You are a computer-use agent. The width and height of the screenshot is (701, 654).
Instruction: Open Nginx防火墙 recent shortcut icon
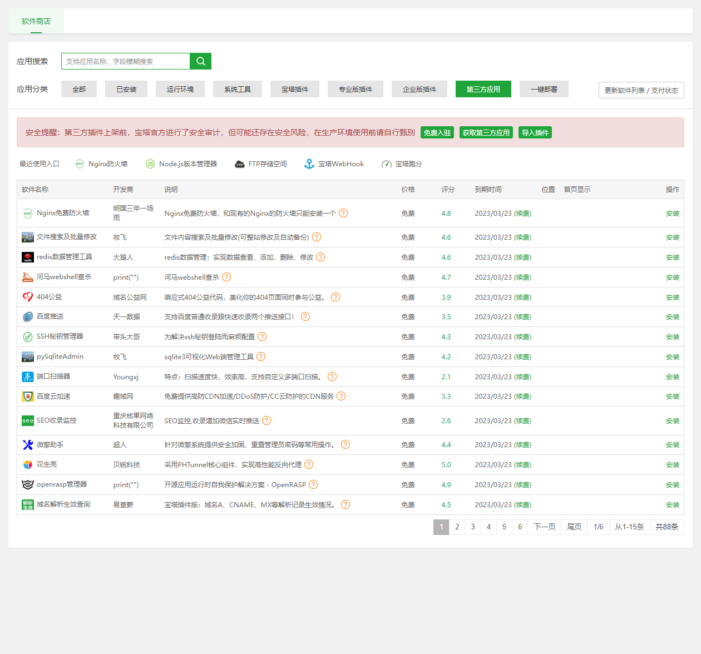80,164
